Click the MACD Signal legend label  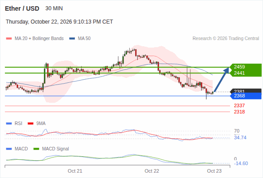coord(56,149)
